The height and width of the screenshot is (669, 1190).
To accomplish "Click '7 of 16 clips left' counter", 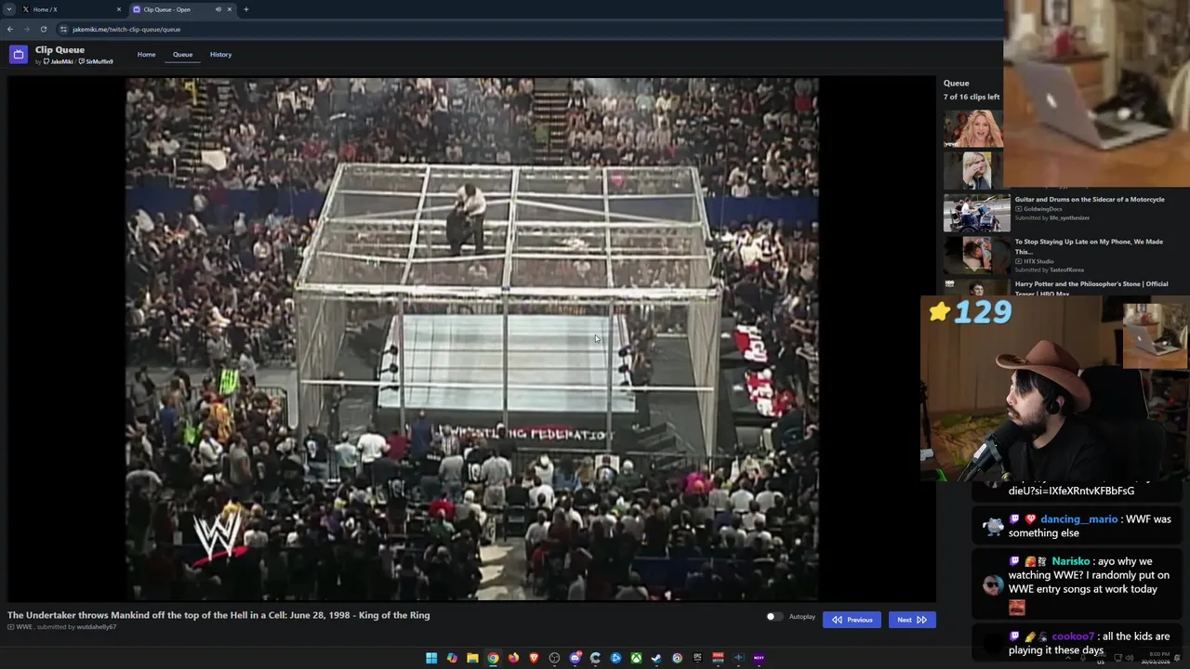I will [x=972, y=97].
